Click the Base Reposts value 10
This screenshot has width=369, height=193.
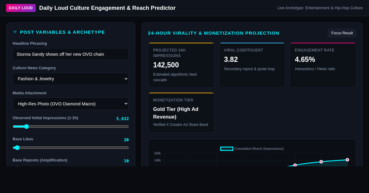[x=126, y=161]
